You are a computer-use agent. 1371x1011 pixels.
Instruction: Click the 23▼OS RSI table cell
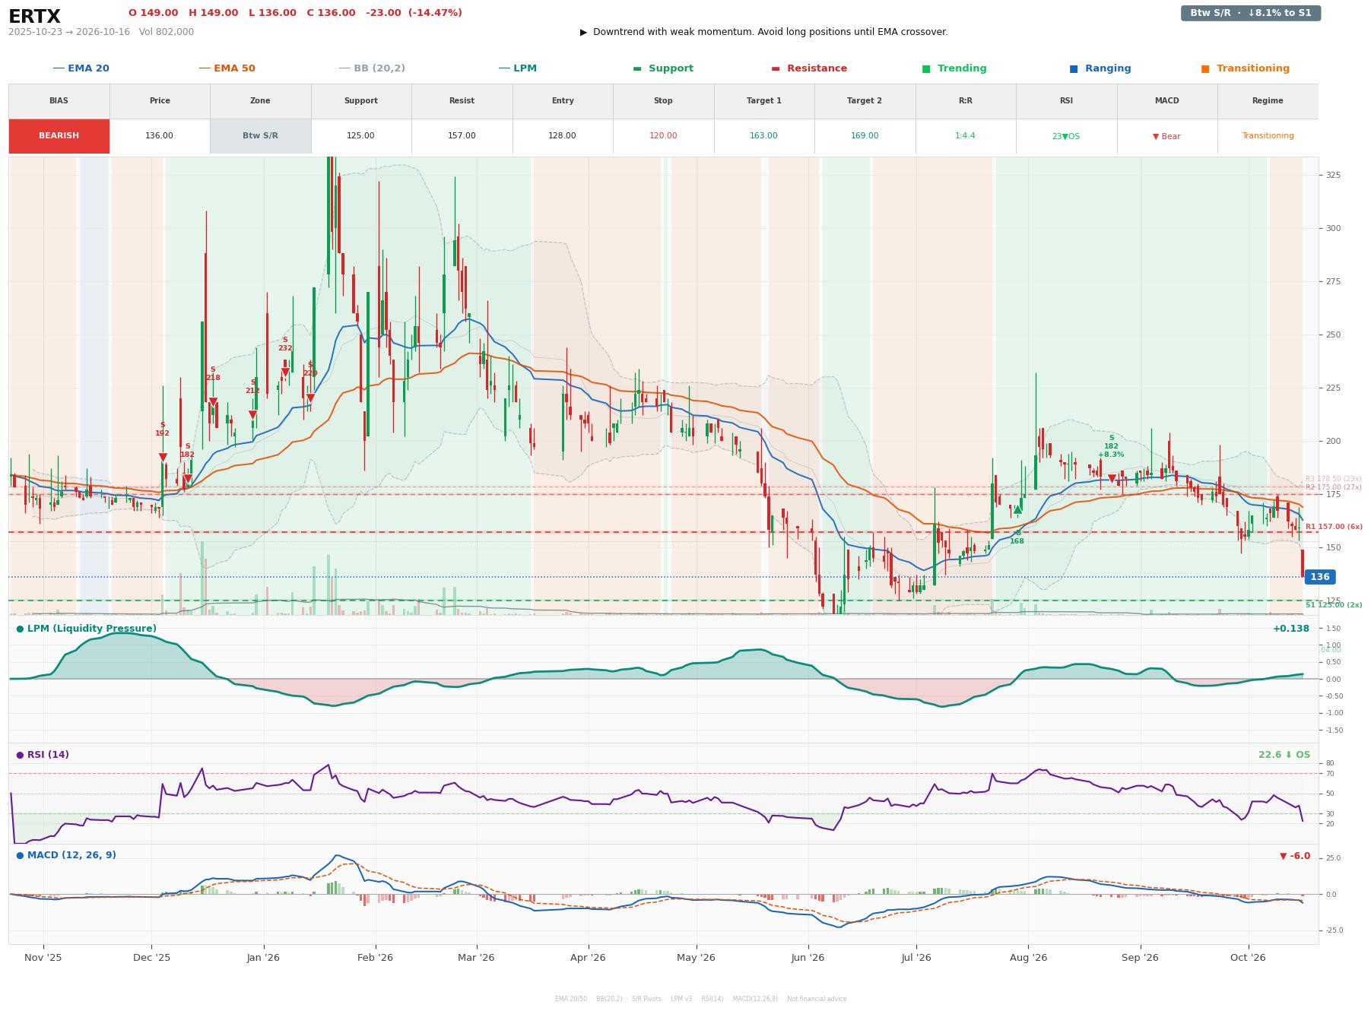click(1066, 136)
